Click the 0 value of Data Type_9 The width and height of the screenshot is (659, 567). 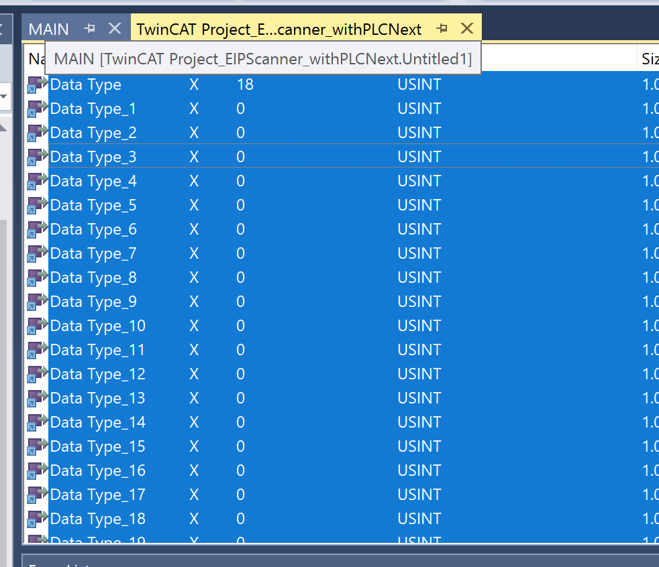[x=240, y=302]
